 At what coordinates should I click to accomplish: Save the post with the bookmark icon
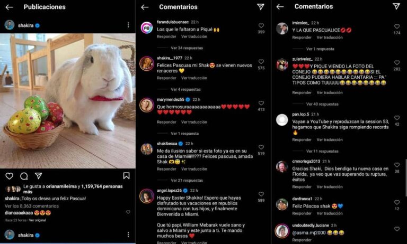pos(127,176)
